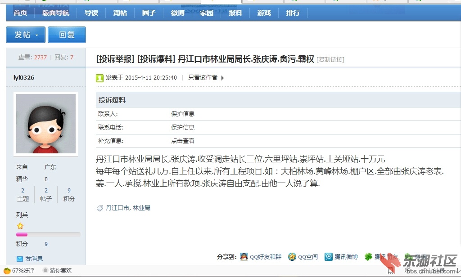Image resolution: width=461 pixels, height=277 pixels.
Task: Click the 投诉爆料 table header
Action: pos(112,100)
